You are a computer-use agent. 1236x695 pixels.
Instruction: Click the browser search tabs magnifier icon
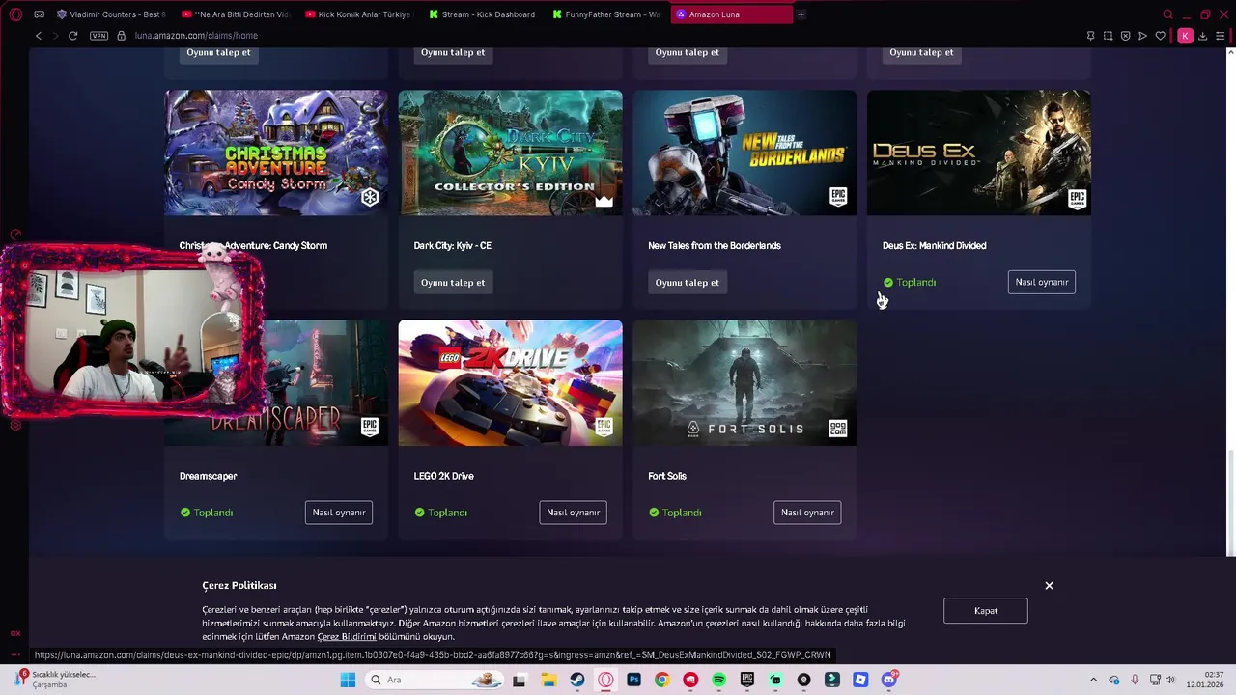tap(1167, 14)
